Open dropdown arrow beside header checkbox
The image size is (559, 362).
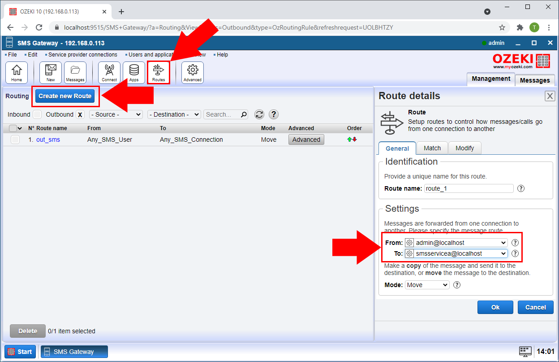[x=20, y=128]
